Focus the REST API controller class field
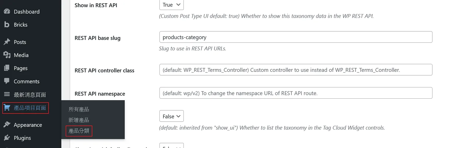The height and width of the screenshot is (148, 468). click(295, 70)
